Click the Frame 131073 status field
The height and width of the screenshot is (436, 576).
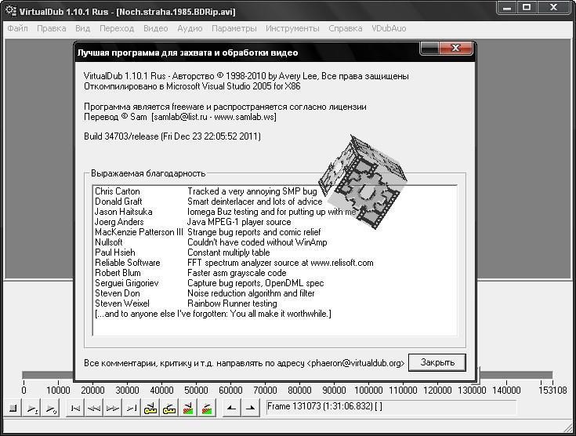[x=391, y=407]
